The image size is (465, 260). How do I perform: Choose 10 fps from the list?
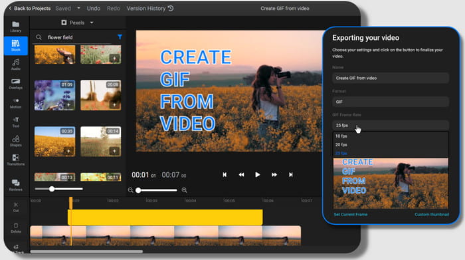point(341,136)
